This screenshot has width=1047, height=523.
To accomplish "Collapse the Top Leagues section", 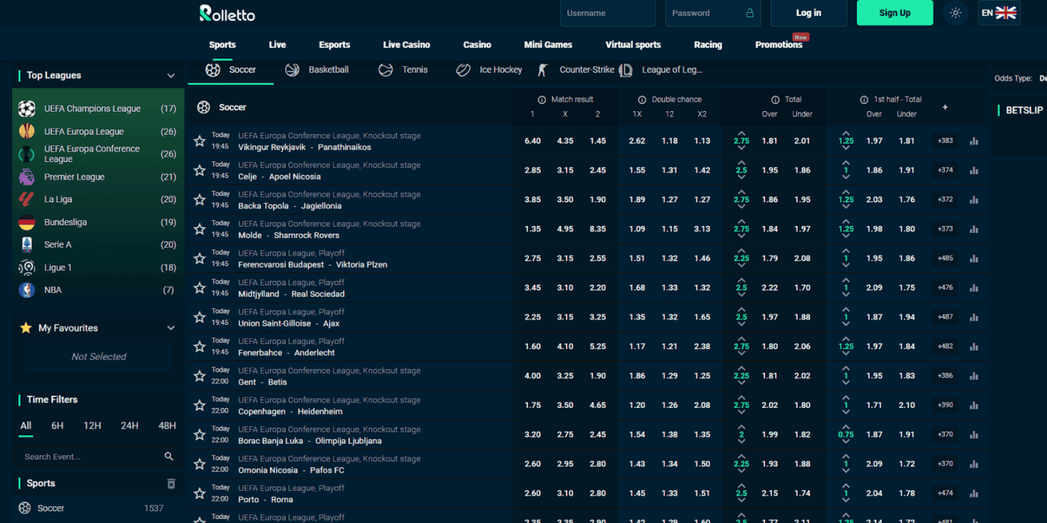I will pos(171,76).
